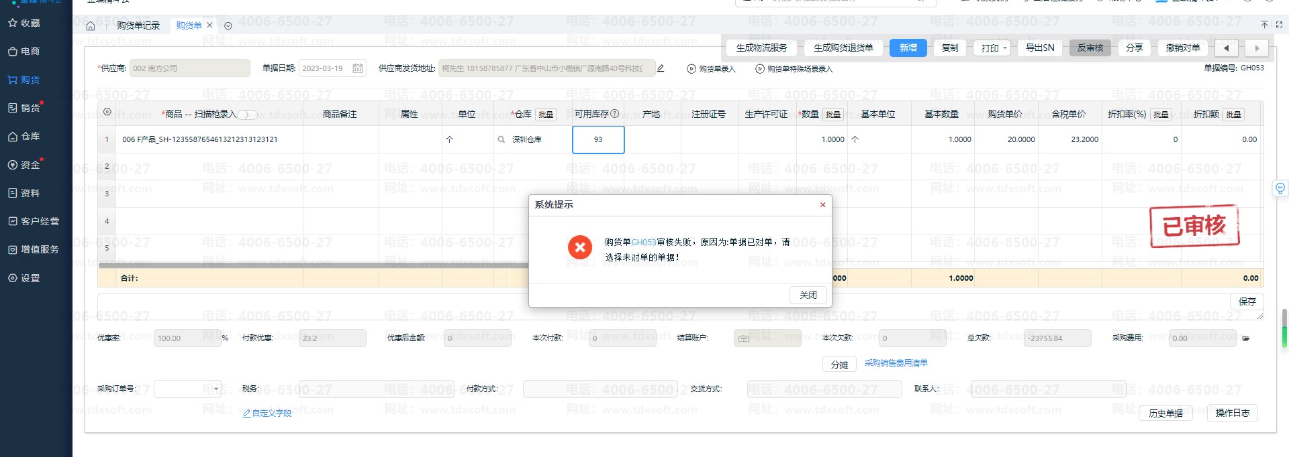
Task: Click the 可用库存 cell showing 93
Action: tap(598, 140)
